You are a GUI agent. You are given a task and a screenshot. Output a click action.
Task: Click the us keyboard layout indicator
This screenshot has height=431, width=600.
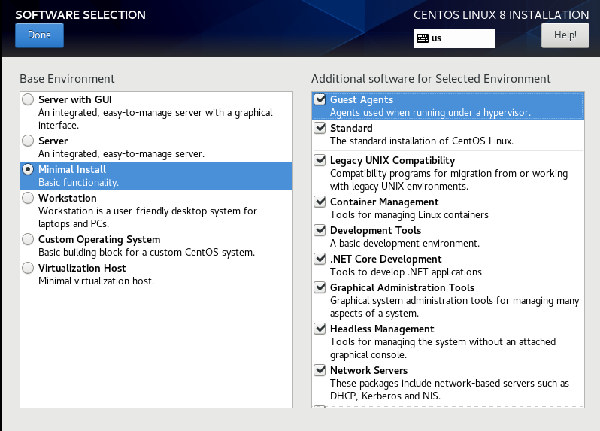[437, 38]
